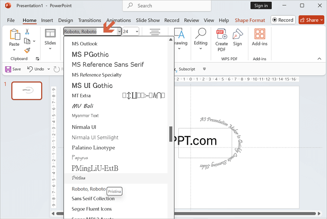
Task: Click the Undo arrow icon
Action: pyautogui.click(x=30, y=69)
